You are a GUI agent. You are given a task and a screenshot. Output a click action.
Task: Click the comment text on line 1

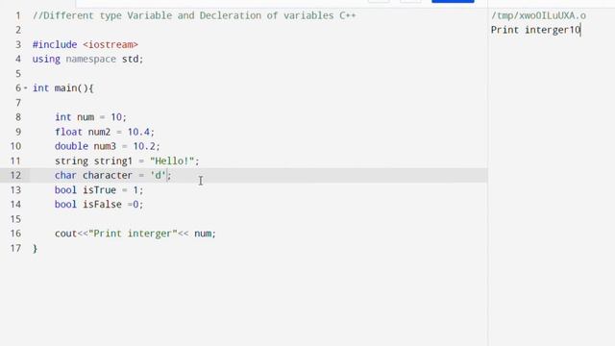[x=194, y=15]
